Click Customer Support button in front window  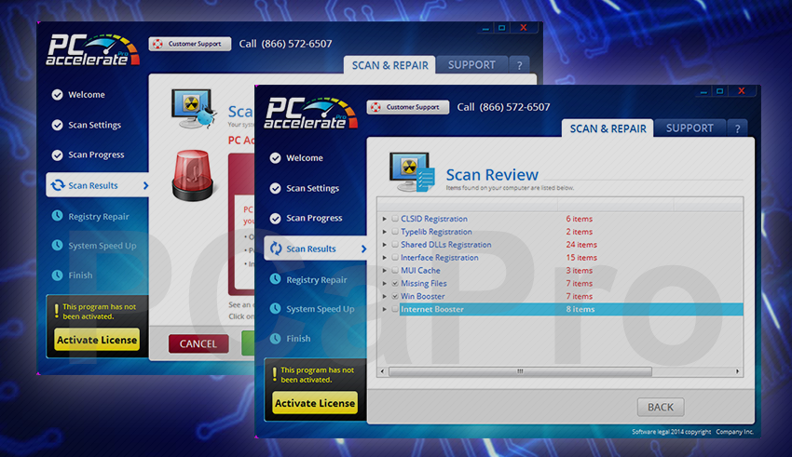[407, 107]
